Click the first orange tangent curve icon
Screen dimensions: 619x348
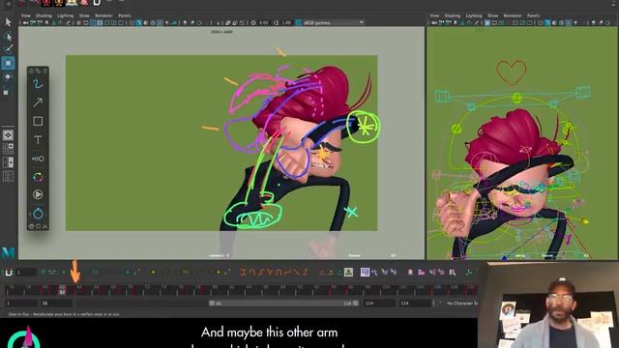[x=243, y=272]
